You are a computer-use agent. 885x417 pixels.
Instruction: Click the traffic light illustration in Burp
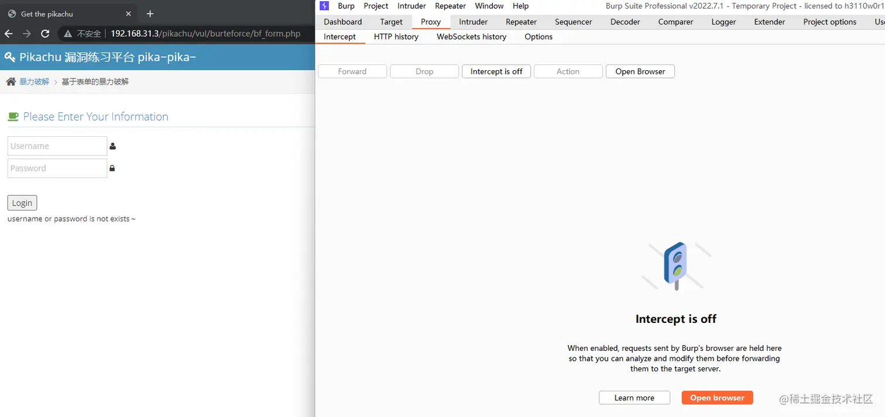[676, 266]
